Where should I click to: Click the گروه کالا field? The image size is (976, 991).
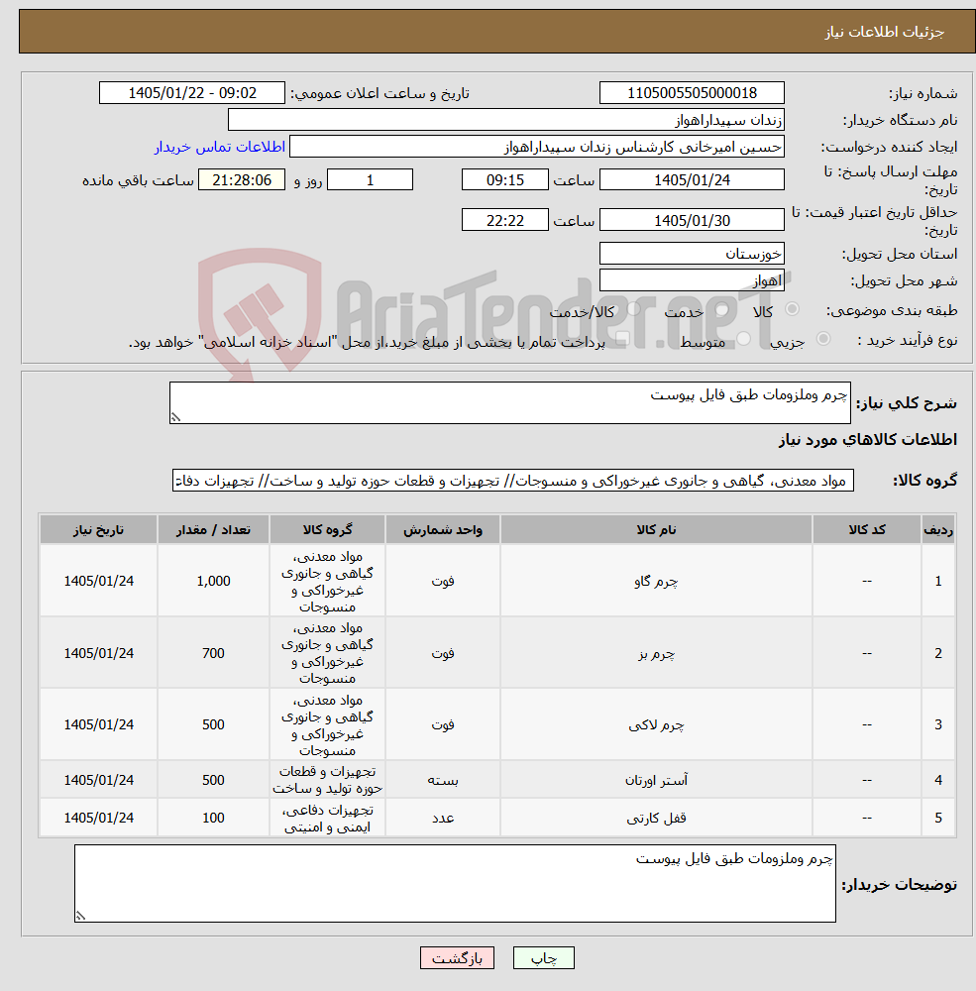click(x=512, y=481)
